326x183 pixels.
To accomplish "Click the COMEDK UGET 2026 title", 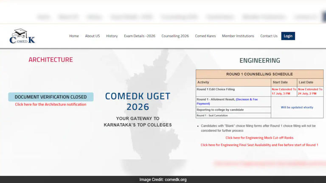I will 138,102.
